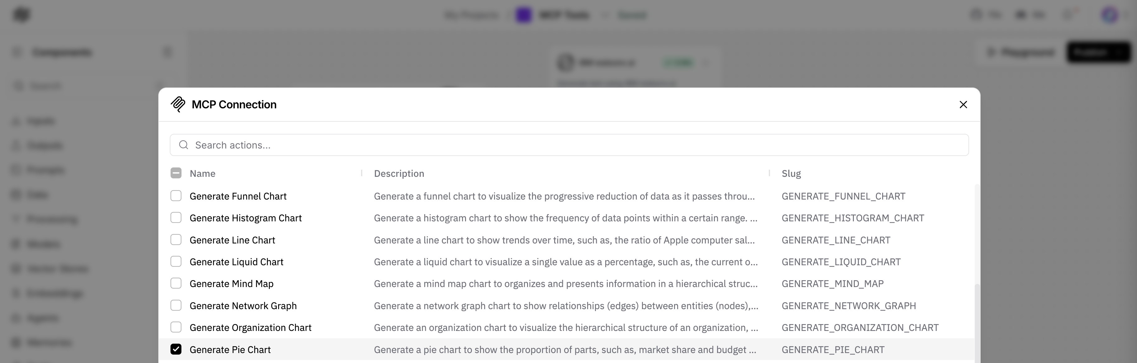The width and height of the screenshot is (1137, 363).
Task: Click the search magnifier icon
Action: tap(183, 145)
